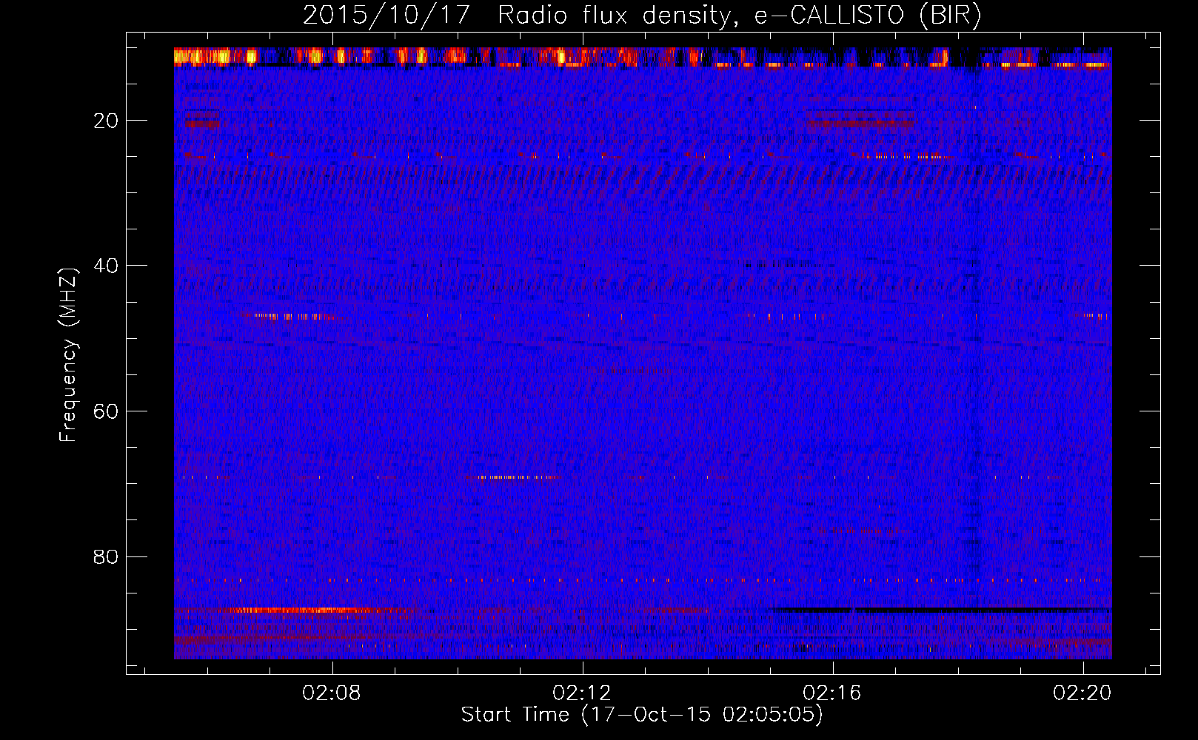Click the 02:16 time tick label
1198x740 pixels.
[x=832, y=693]
